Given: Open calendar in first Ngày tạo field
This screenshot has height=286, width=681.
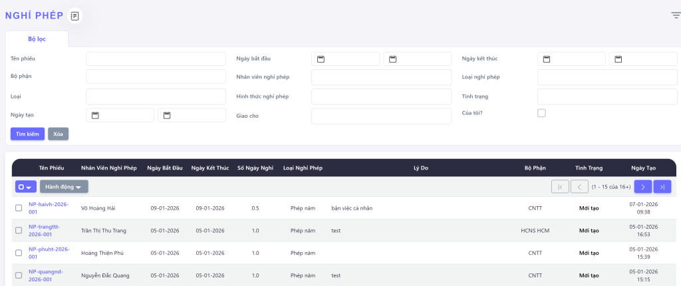Looking at the screenshot, I should click(x=95, y=116).
